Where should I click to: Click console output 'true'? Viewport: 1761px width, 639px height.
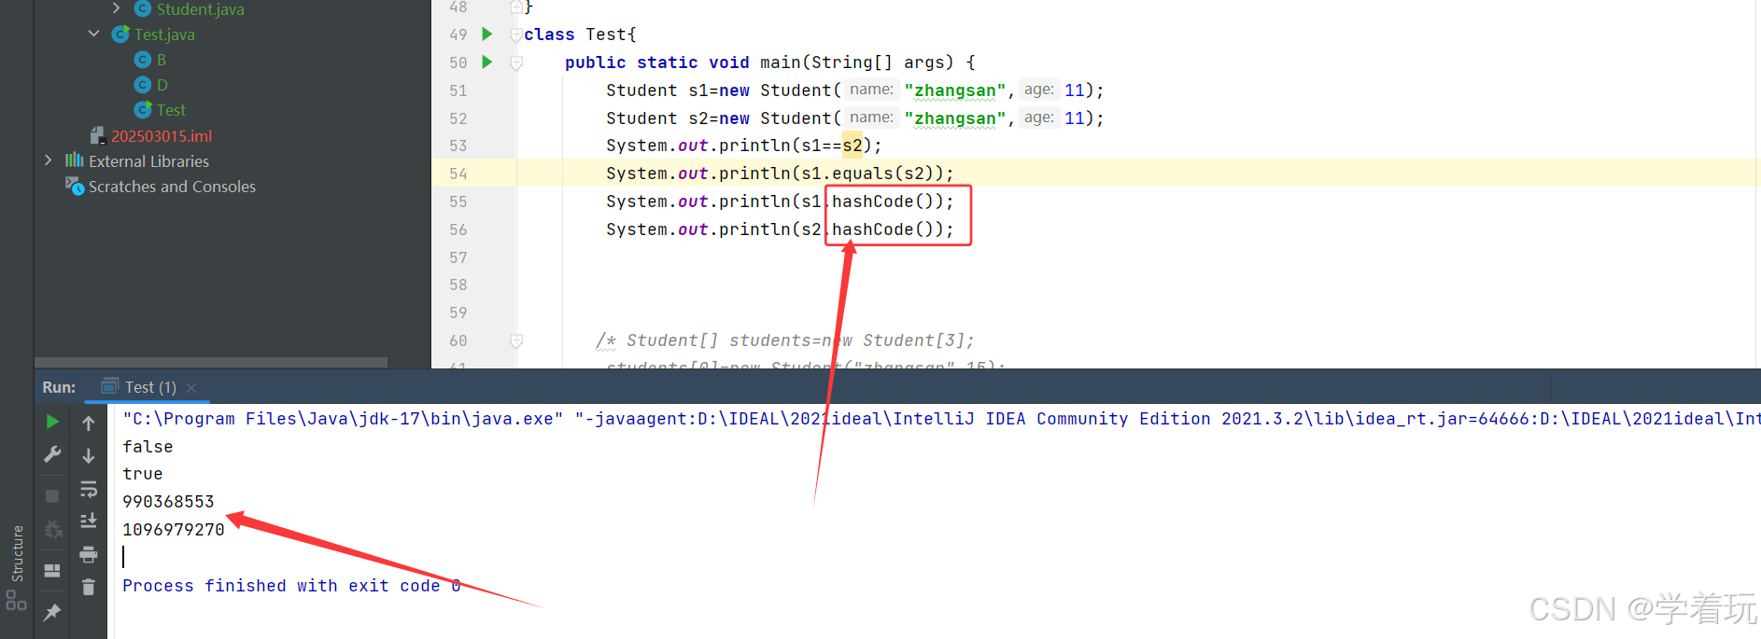tap(142, 474)
